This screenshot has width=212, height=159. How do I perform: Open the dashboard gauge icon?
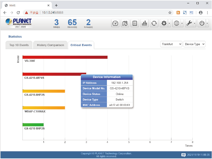pyautogui.click(x=115, y=23)
